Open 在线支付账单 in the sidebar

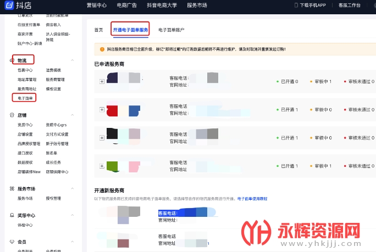pyautogui.click(x=29, y=25)
